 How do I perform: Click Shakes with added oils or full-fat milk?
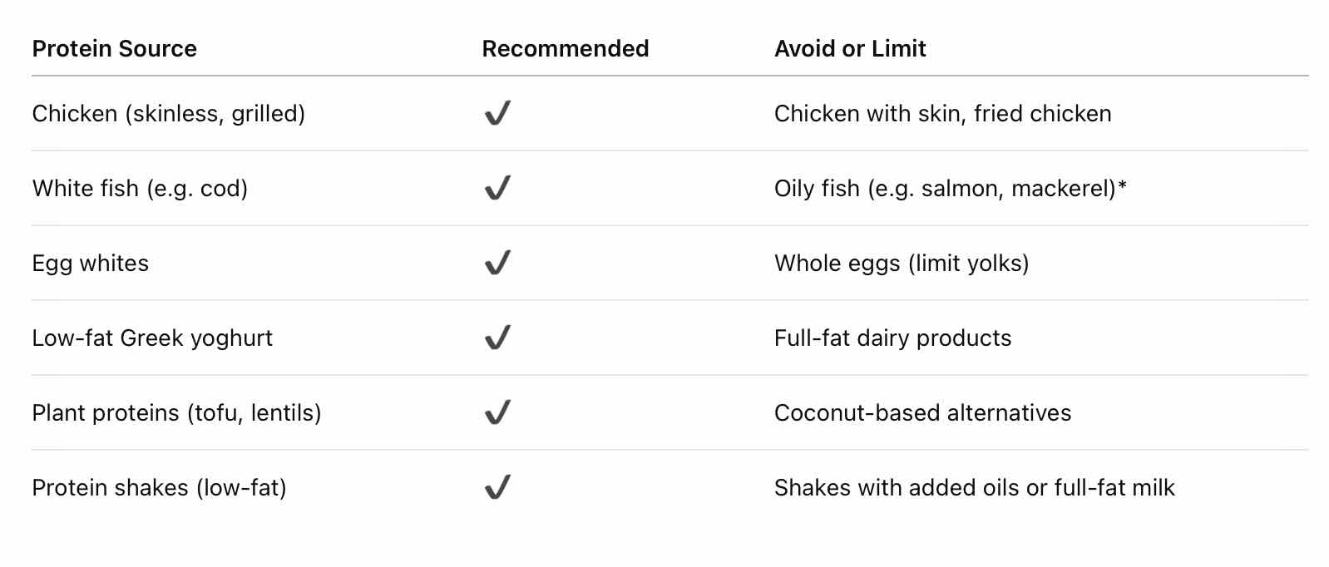coord(974,488)
